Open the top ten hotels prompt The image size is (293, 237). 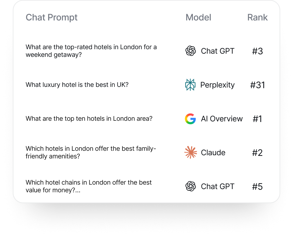click(89, 119)
